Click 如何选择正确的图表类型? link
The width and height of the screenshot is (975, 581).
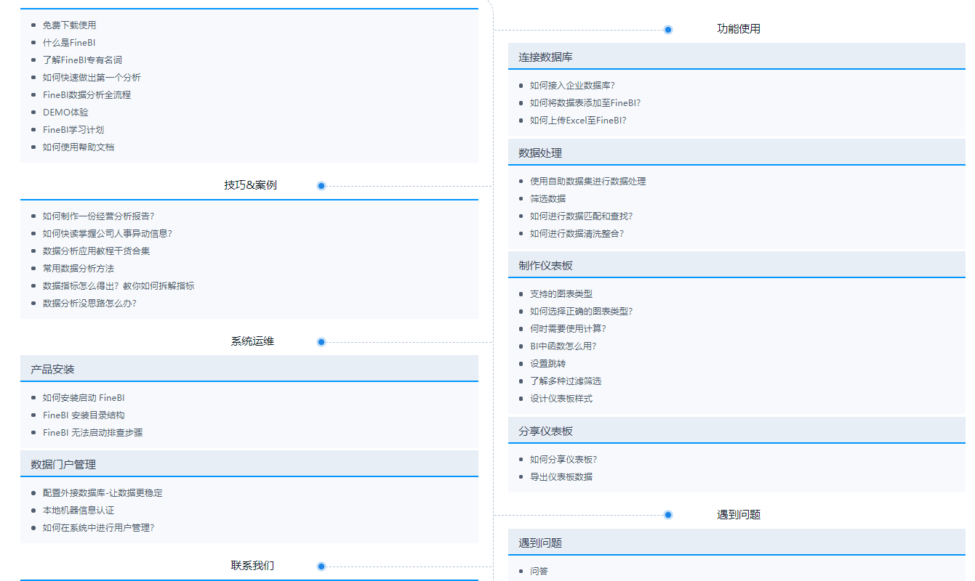pyautogui.click(x=582, y=312)
